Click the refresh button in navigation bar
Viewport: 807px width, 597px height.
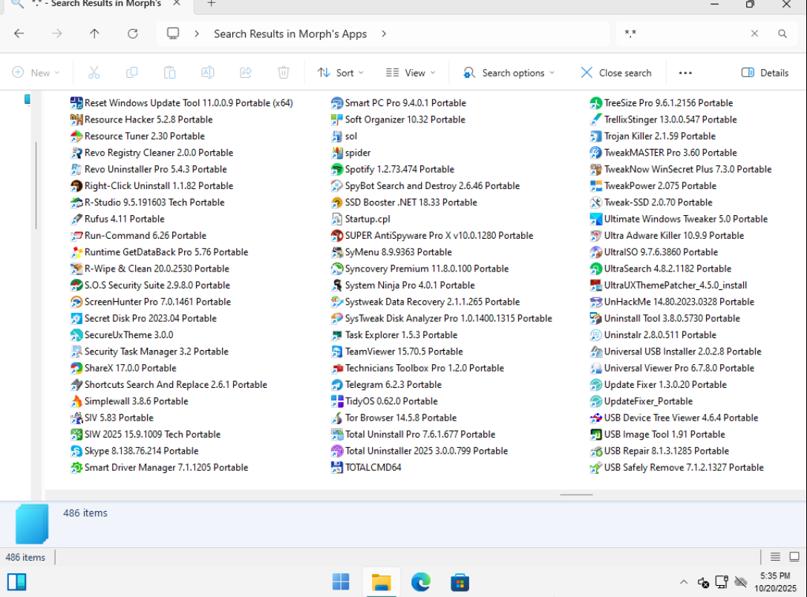click(x=133, y=33)
